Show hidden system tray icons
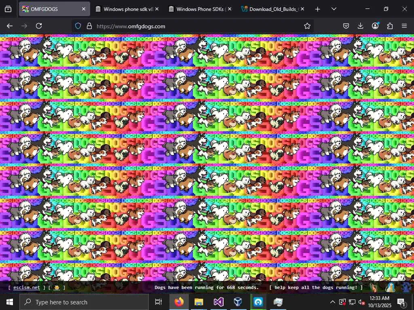Viewport: 414px width, 310px height. click(x=333, y=302)
